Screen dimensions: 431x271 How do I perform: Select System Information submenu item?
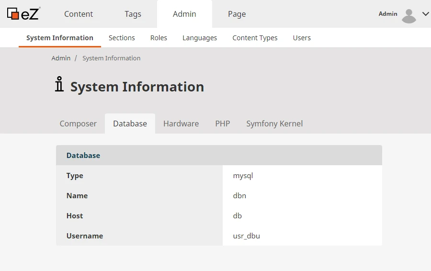coord(60,38)
